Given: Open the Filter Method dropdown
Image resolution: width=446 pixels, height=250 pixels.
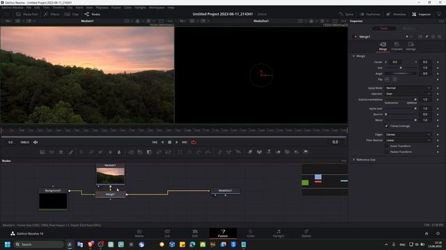Looking at the screenshot, I should (408, 140).
